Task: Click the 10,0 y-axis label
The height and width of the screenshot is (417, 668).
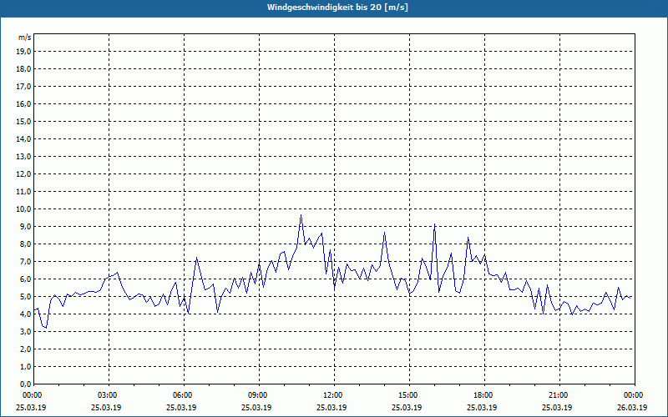Action: click(24, 209)
